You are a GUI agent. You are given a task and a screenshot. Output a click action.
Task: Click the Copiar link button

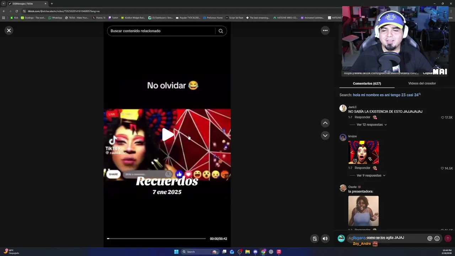point(428,73)
